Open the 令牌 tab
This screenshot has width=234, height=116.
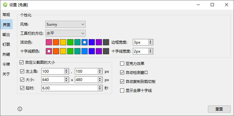(6, 64)
